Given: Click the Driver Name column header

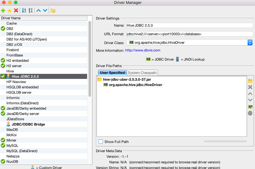Looking at the screenshot, I should click(x=44, y=18).
